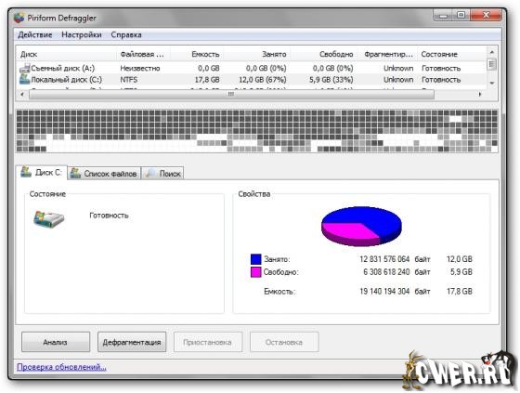The height and width of the screenshot is (393, 520).
Task: Open the Справка menu
Action: [126, 35]
